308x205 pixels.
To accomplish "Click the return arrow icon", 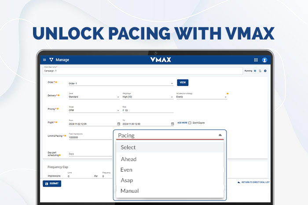I will 239,182.
